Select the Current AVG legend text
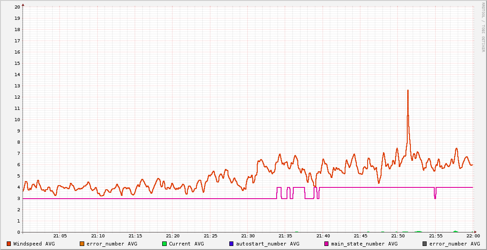 [x=186, y=244]
